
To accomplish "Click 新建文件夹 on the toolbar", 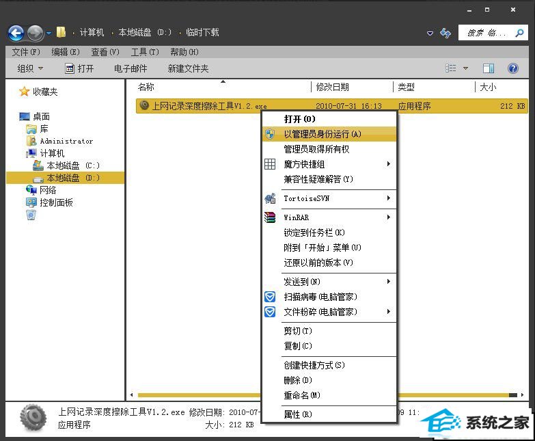I will [x=188, y=68].
